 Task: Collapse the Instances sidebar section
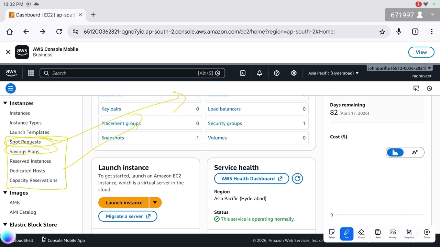coord(5,103)
